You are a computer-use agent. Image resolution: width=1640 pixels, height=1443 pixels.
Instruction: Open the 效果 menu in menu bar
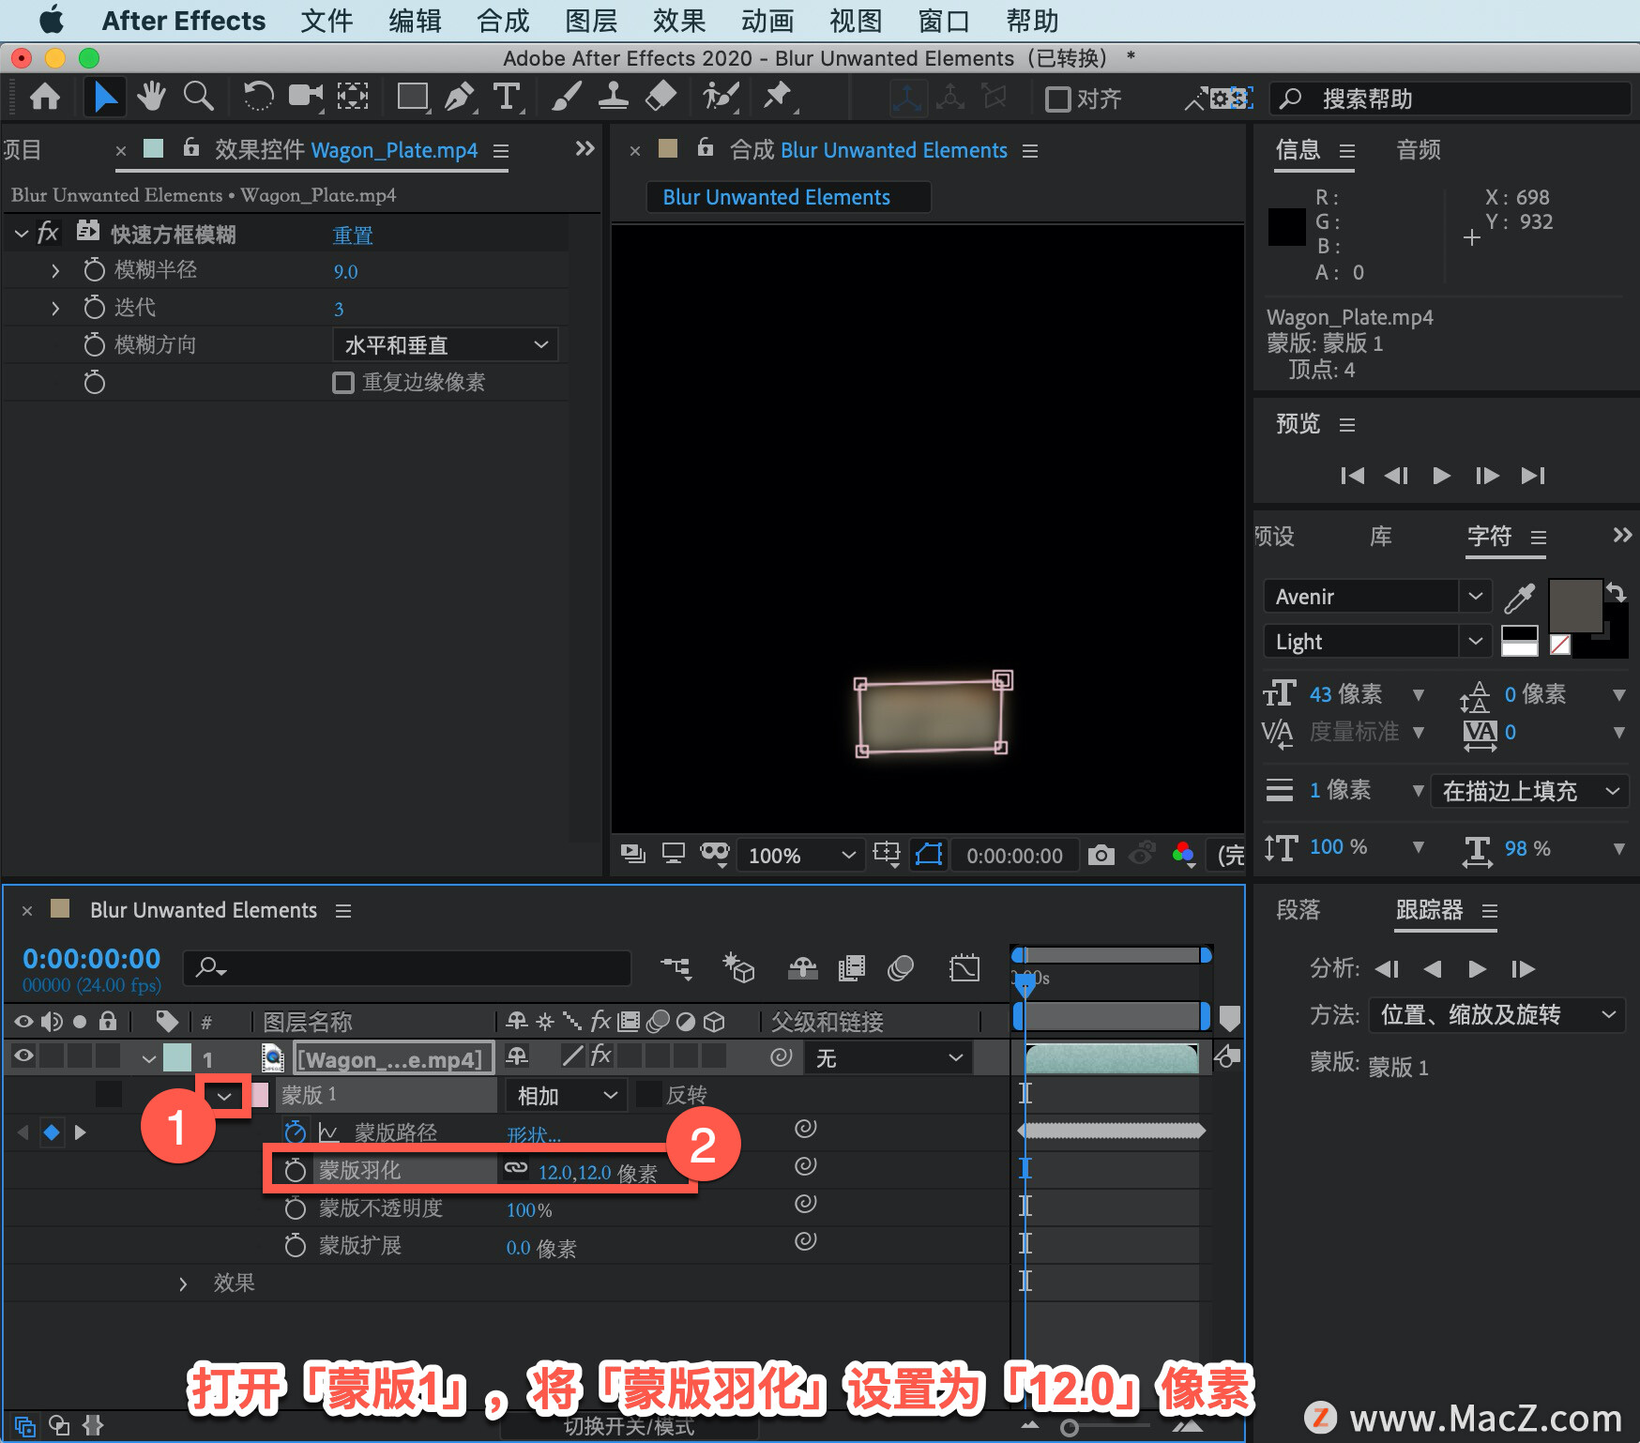pos(679,20)
